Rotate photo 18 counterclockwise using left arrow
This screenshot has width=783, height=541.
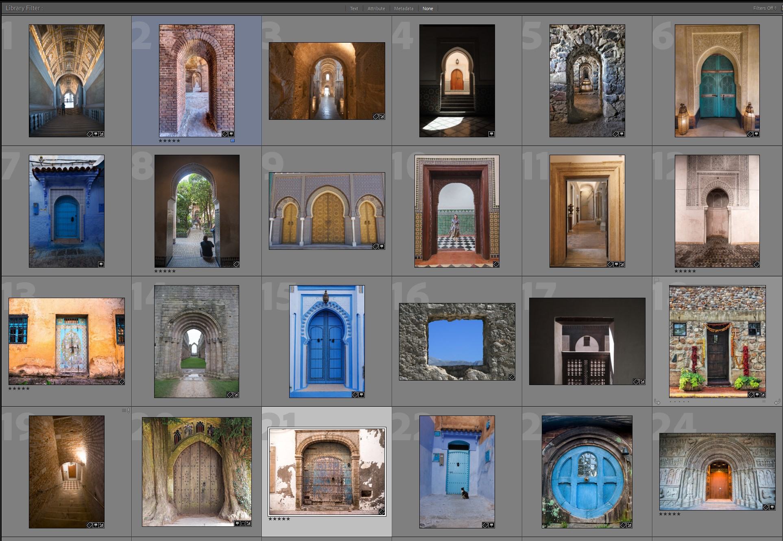click(x=657, y=402)
